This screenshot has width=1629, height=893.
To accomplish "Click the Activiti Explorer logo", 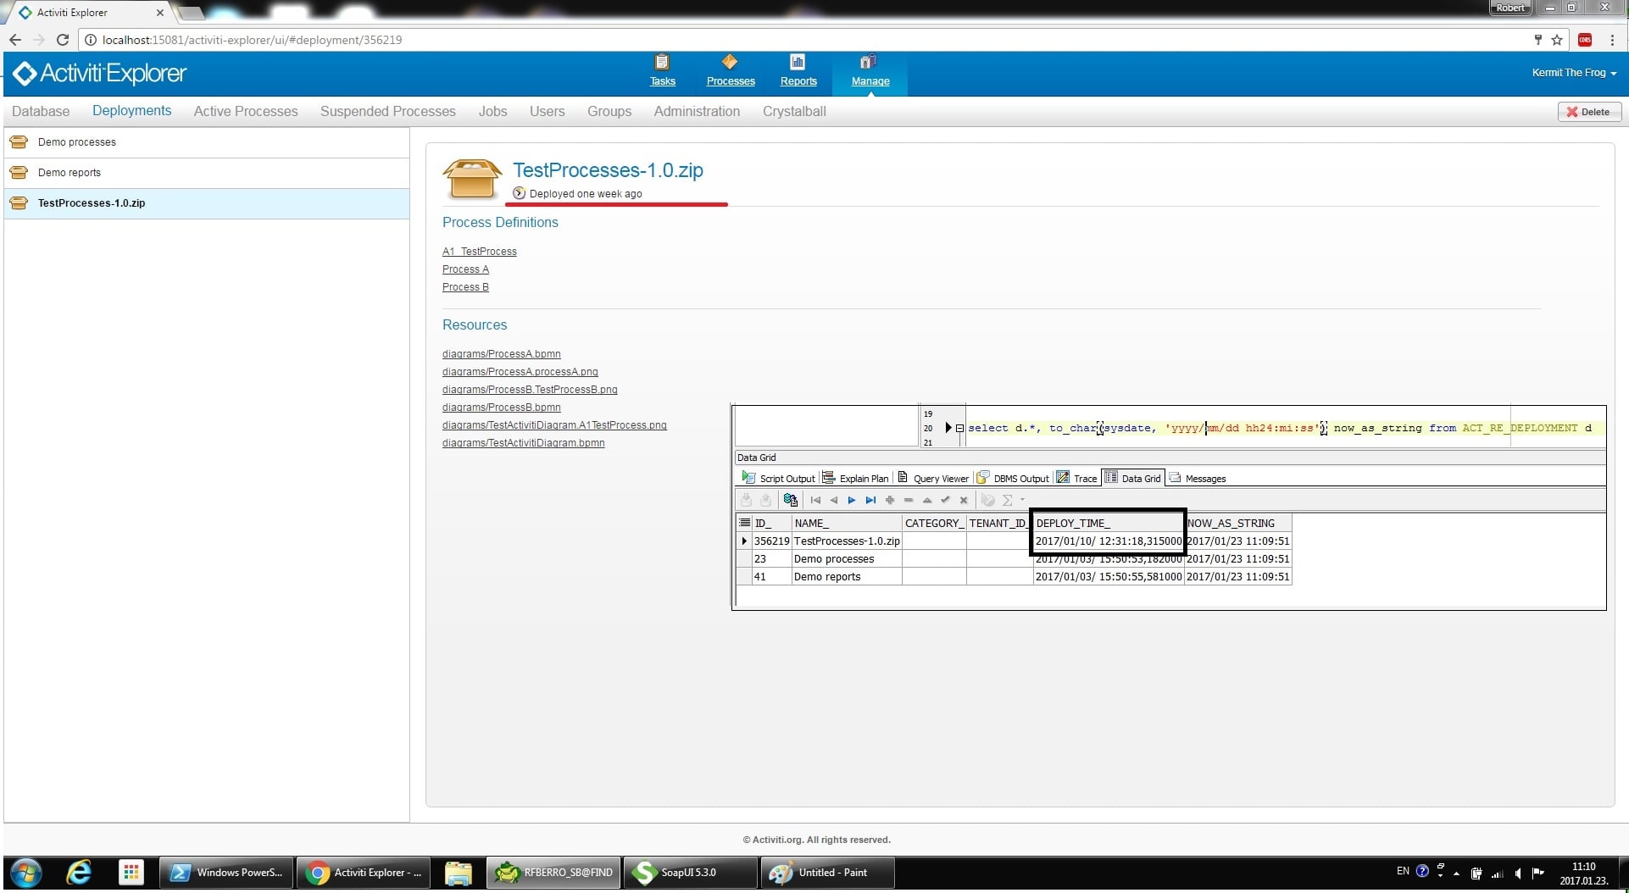I will [100, 74].
